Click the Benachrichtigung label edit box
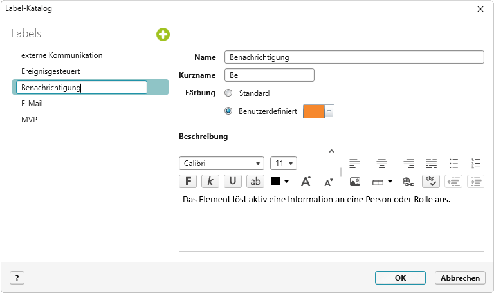This screenshot has height=293, width=494. (82, 88)
